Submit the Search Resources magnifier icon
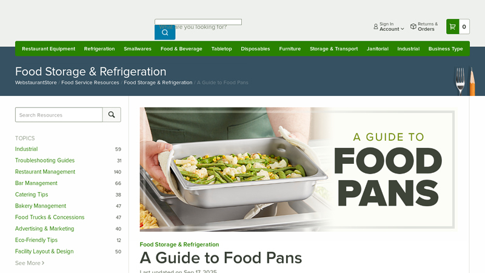The image size is (485, 273). [x=112, y=115]
